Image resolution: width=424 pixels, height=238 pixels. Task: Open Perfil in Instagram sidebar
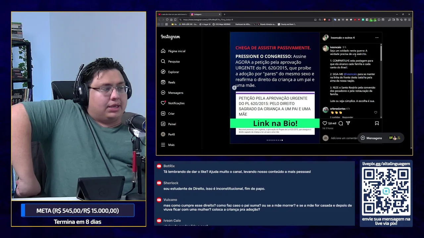click(x=168, y=134)
